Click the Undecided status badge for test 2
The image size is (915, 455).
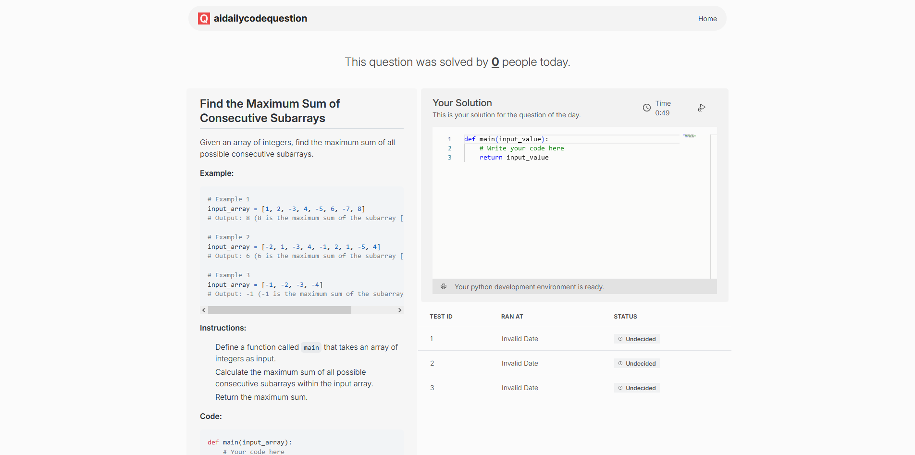pyautogui.click(x=637, y=364)
